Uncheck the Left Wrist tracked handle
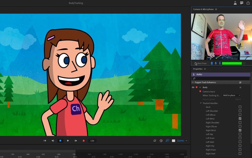The height and width of the screenshot is (158, 252). [x=240, y=119]
